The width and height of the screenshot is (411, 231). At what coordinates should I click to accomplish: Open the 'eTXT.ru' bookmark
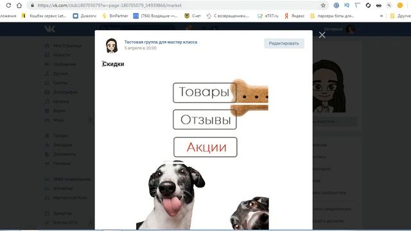[268, 16]
